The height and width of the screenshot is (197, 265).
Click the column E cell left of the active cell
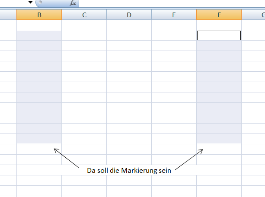pos(174,35)
